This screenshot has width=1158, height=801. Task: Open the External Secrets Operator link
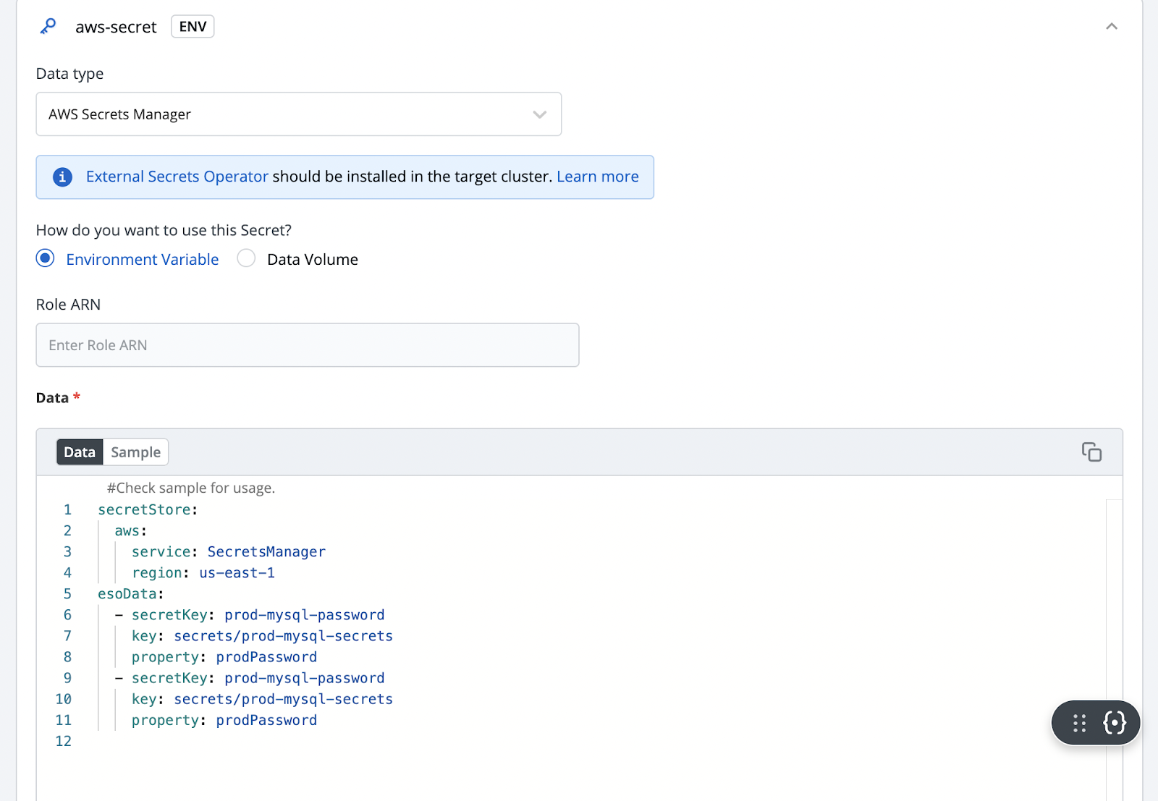[x=177, y=177]
